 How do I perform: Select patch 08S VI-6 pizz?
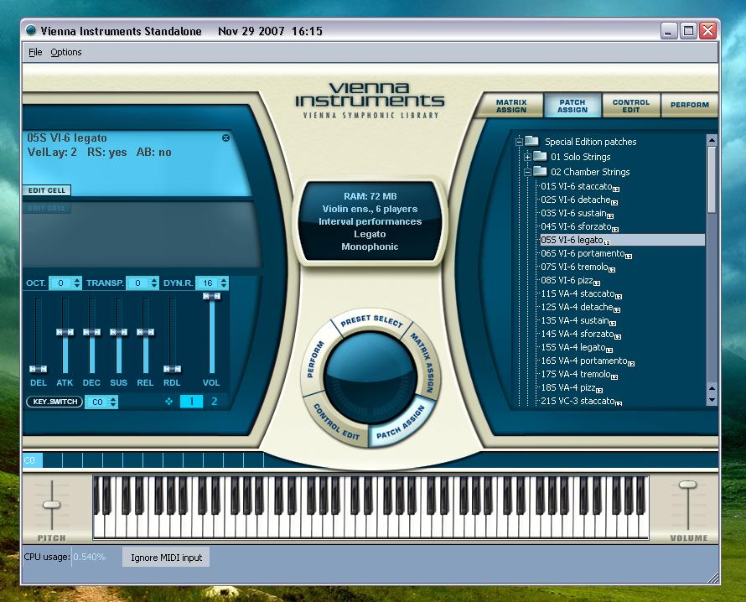click(570, 280)
